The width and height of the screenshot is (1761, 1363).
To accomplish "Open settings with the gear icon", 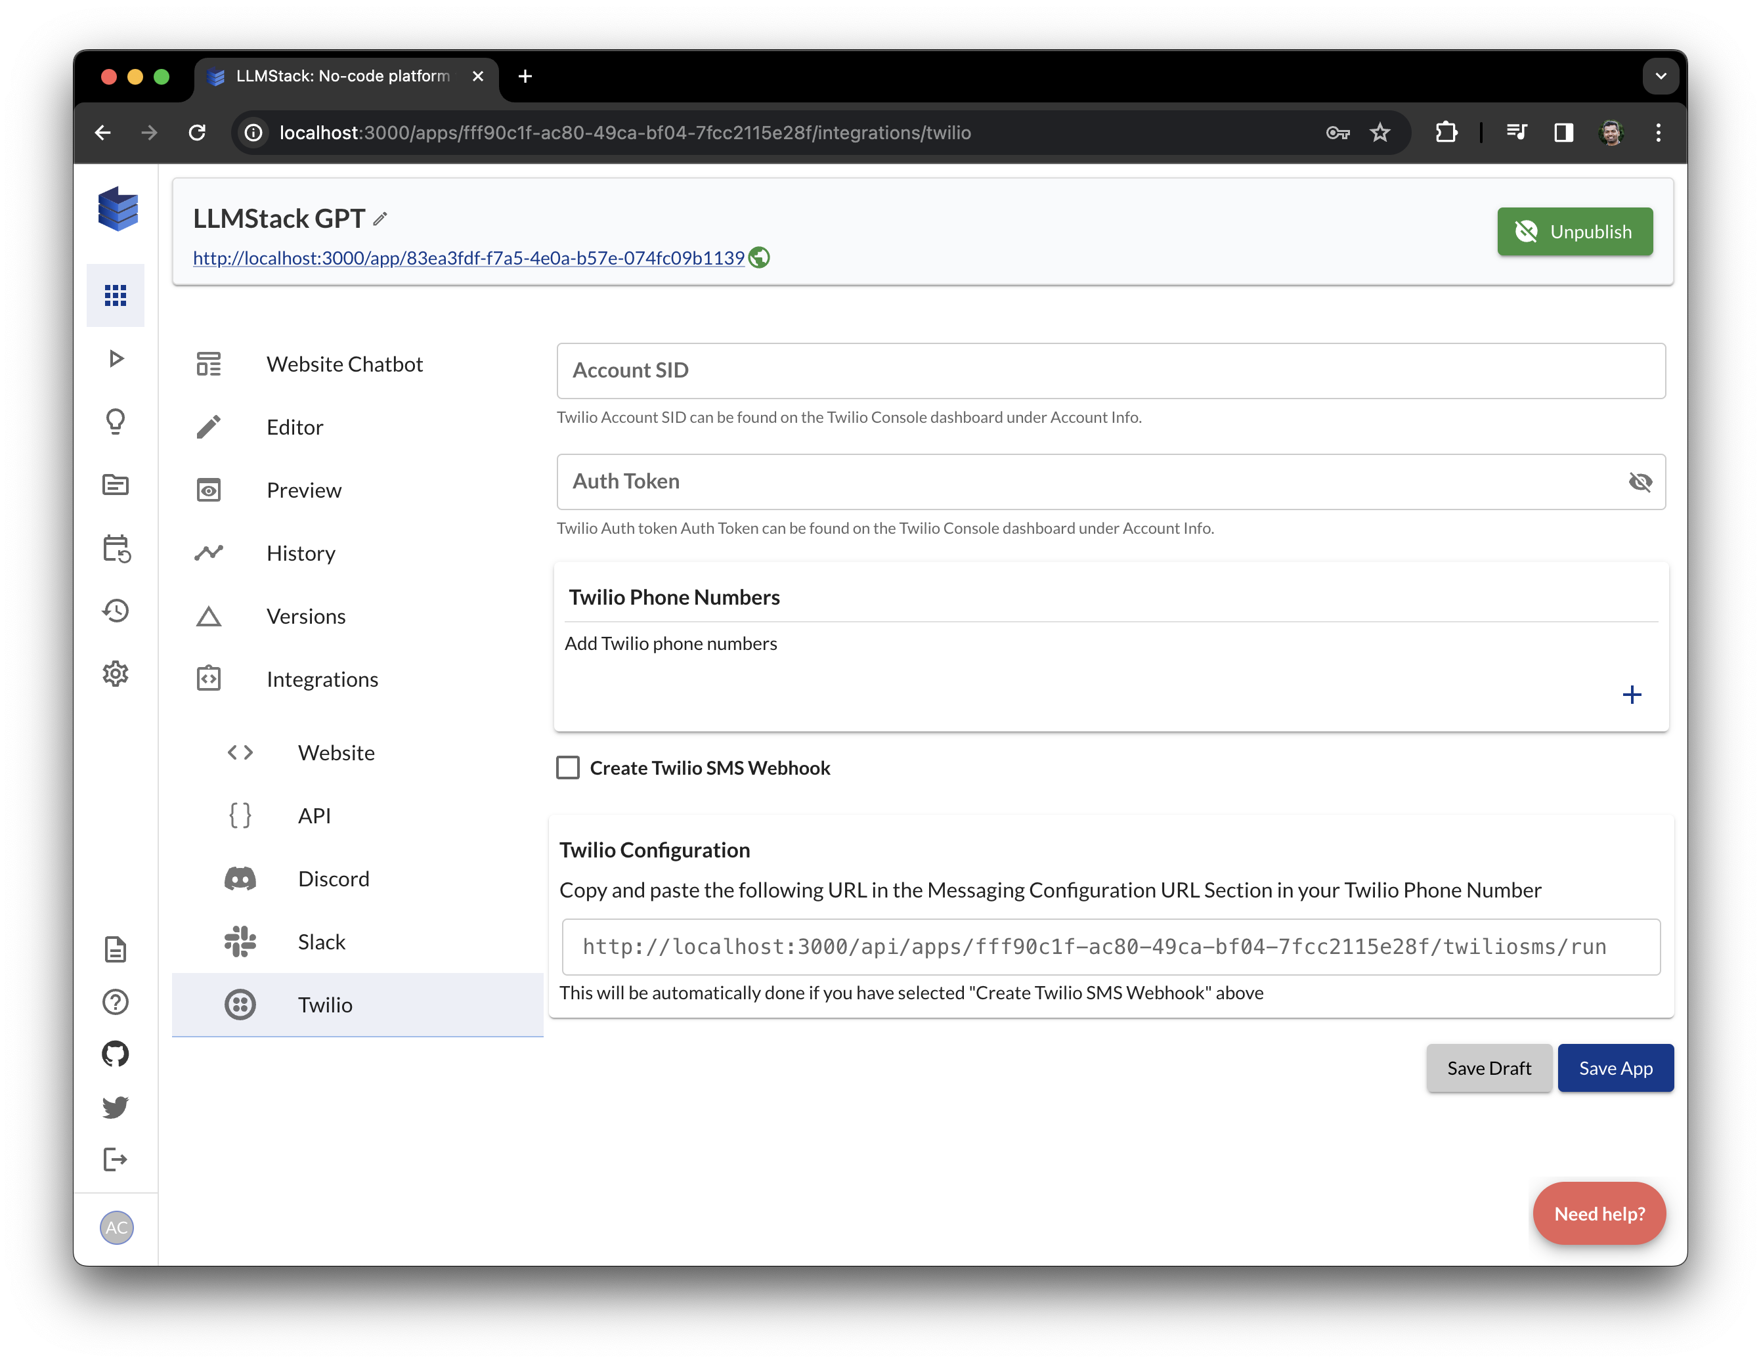I will click(116, 674).
